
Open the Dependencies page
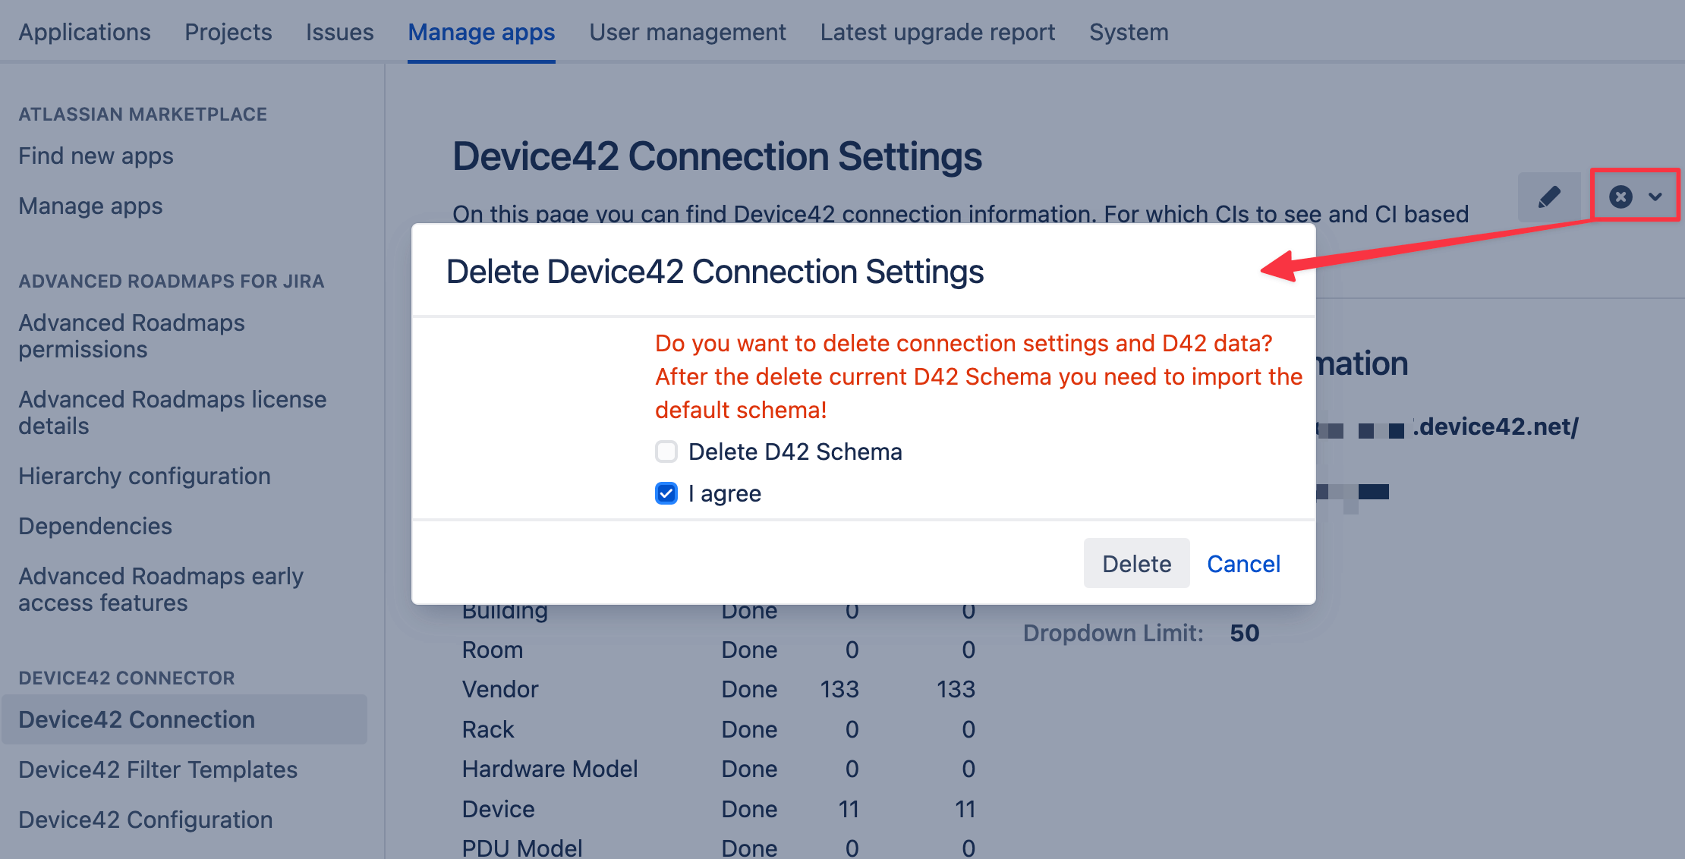(x=94, y=525)
